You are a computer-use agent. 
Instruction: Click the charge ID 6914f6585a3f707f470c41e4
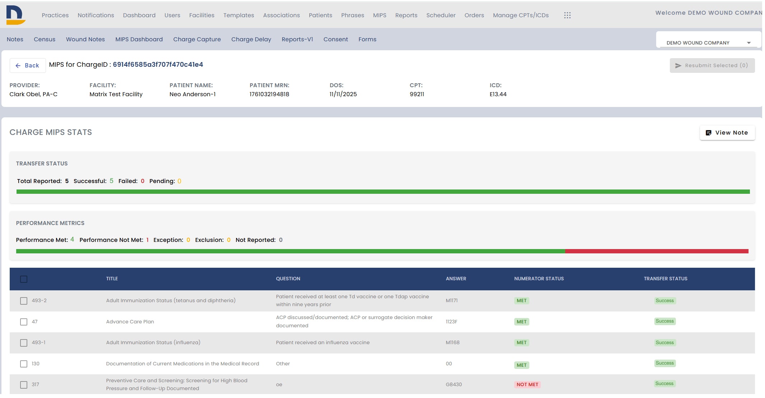click(x=158, y=64)
